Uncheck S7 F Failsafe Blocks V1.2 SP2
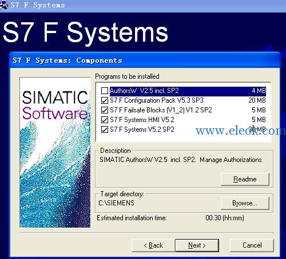Screen dimensions: 286x259 105,110
